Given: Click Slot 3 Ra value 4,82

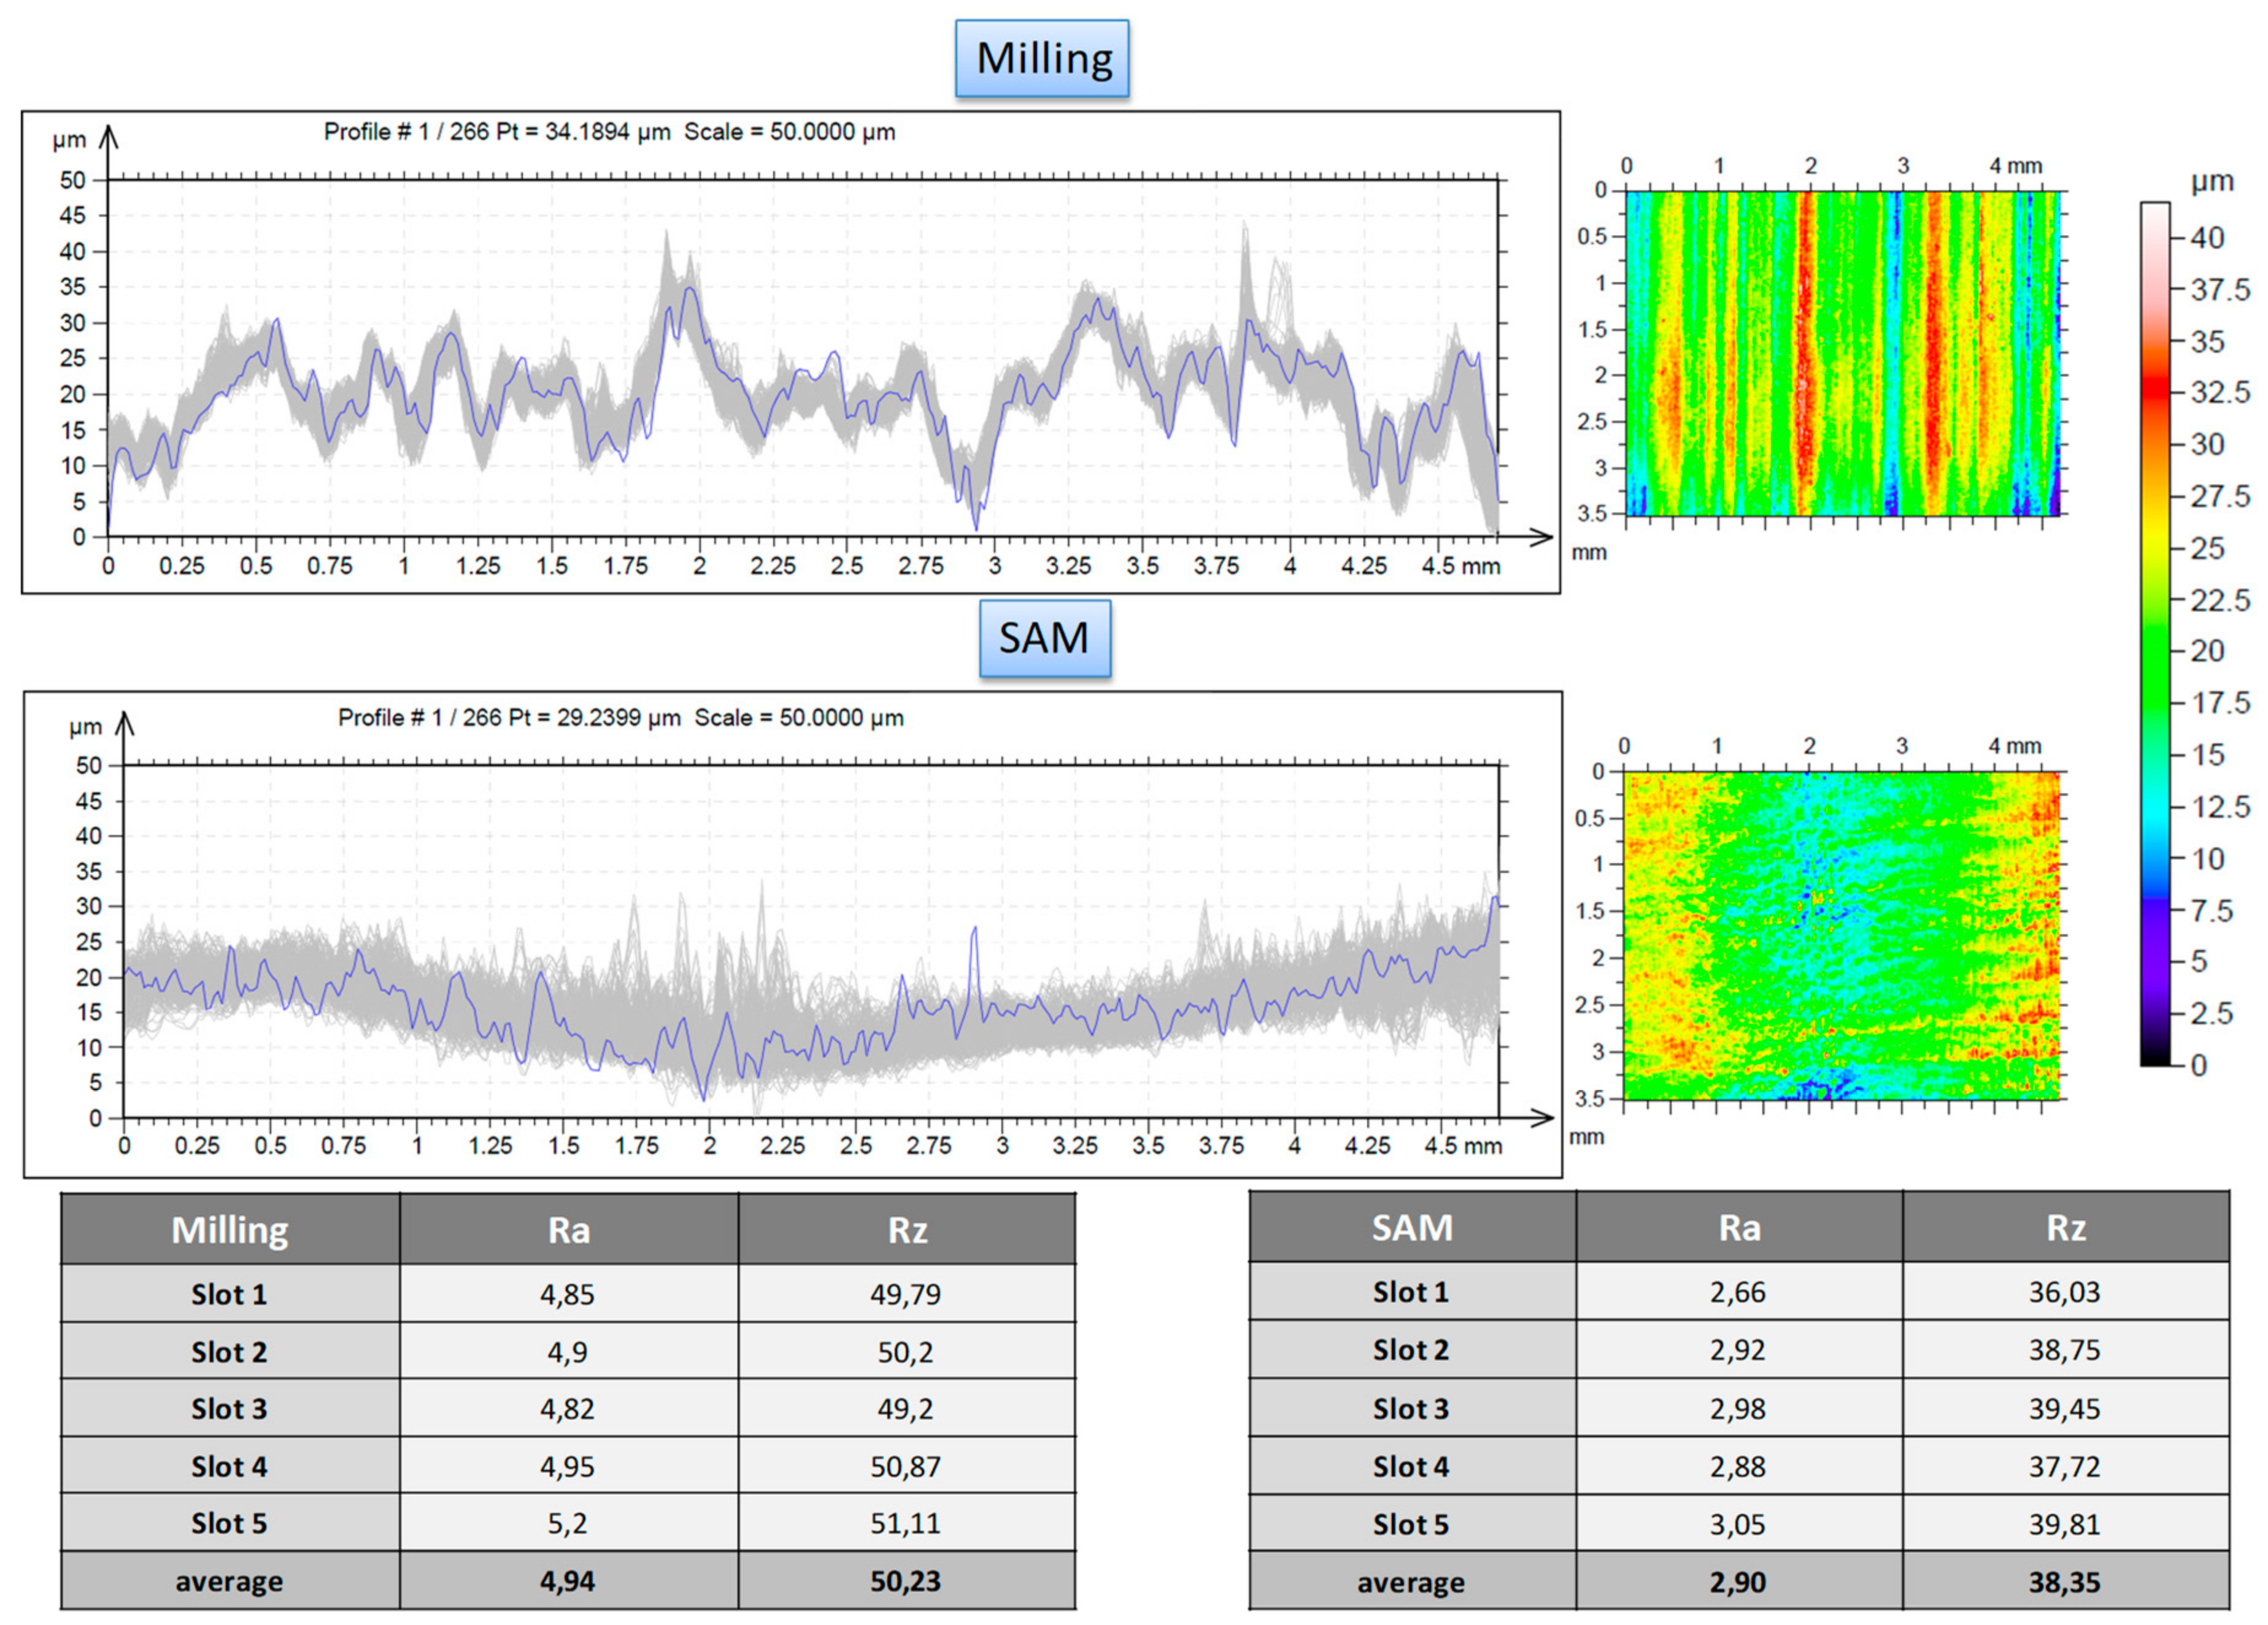Looking at the screenshot, I should pyautogui.click(x=567, y=1409).
